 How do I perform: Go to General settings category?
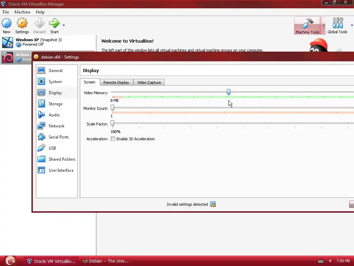click(x=57, y=71)
